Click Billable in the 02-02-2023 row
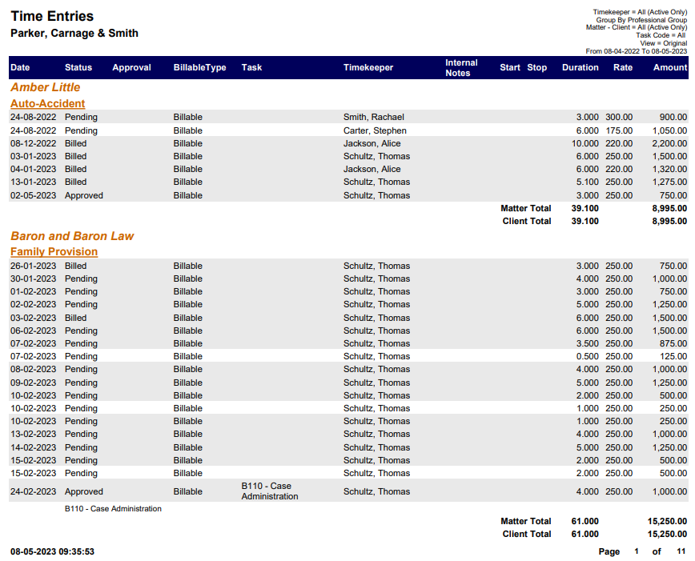The height and width of the screenshot is (561, 695). coord(188,304)
